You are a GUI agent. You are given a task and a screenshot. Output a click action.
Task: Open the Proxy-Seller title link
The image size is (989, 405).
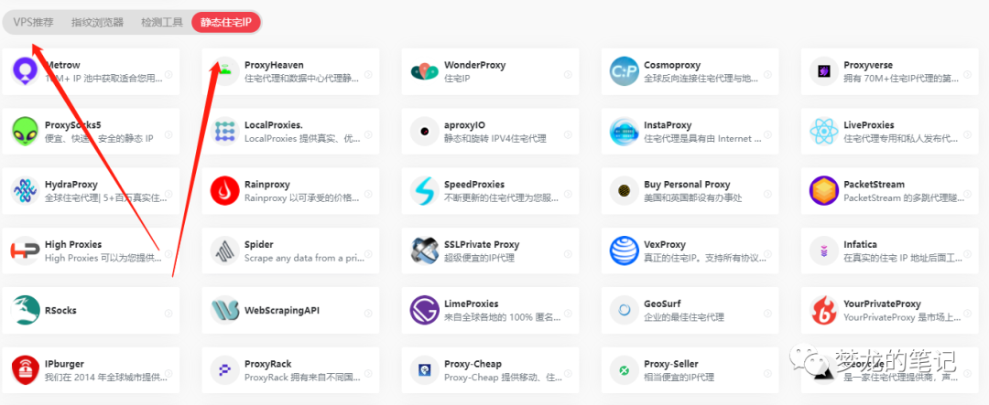click(x=671, y=364)
